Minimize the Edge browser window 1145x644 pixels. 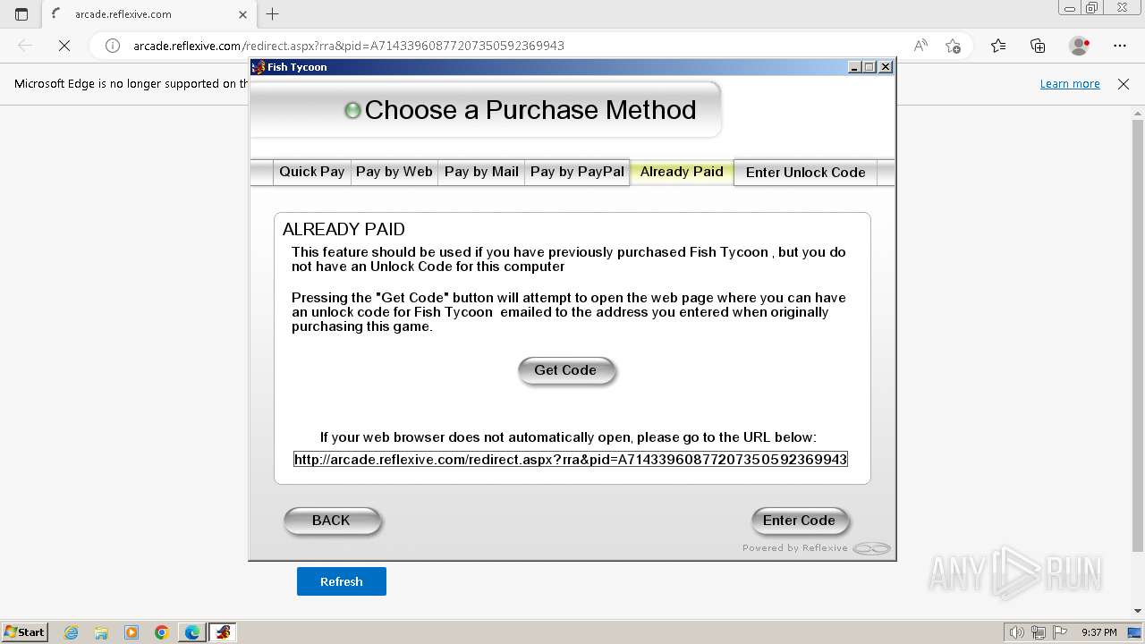[1069, 8]
